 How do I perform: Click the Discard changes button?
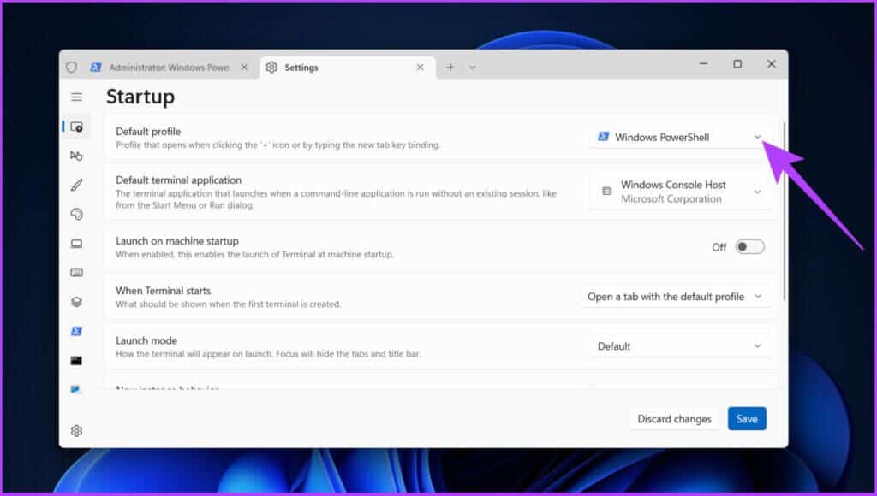[x=674, y=419]
